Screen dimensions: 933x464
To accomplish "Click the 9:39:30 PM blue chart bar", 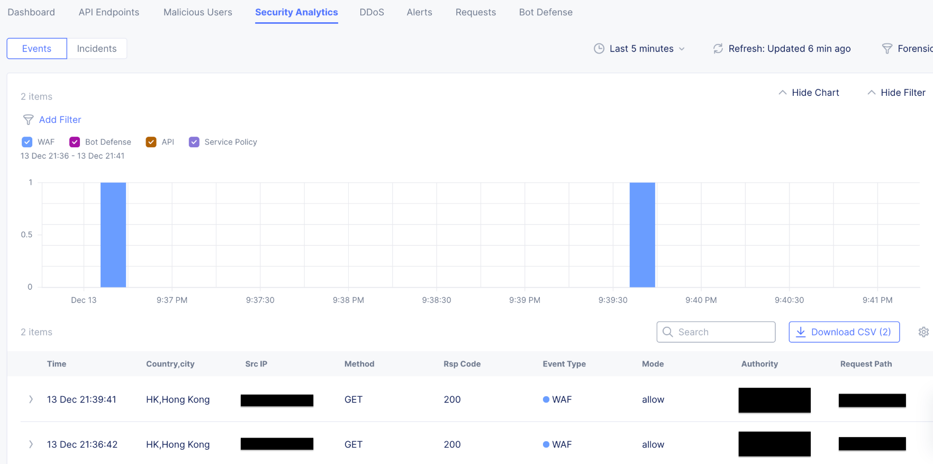I will (x=642, y=235).
